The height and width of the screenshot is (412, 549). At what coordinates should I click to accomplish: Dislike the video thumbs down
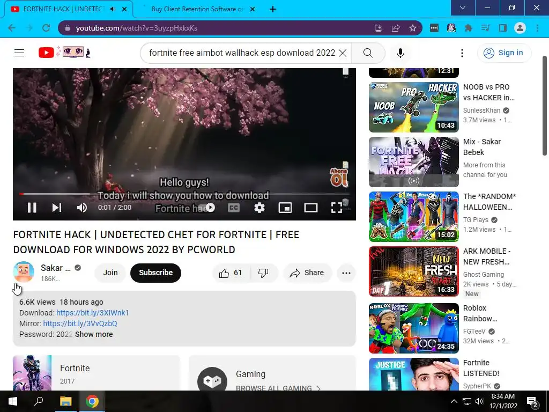click(x=263, y=273)
